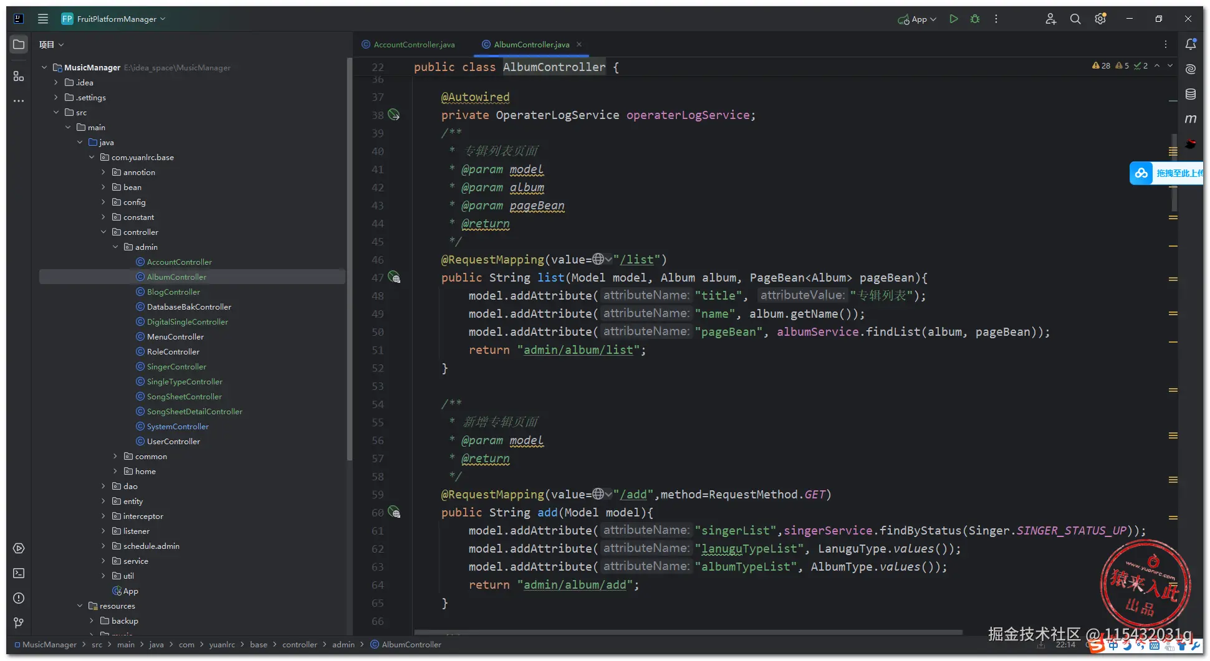The height and width of the screenshot is (661, 1210).
Task: Open the Terminal tool window
Action: (19, 573)
